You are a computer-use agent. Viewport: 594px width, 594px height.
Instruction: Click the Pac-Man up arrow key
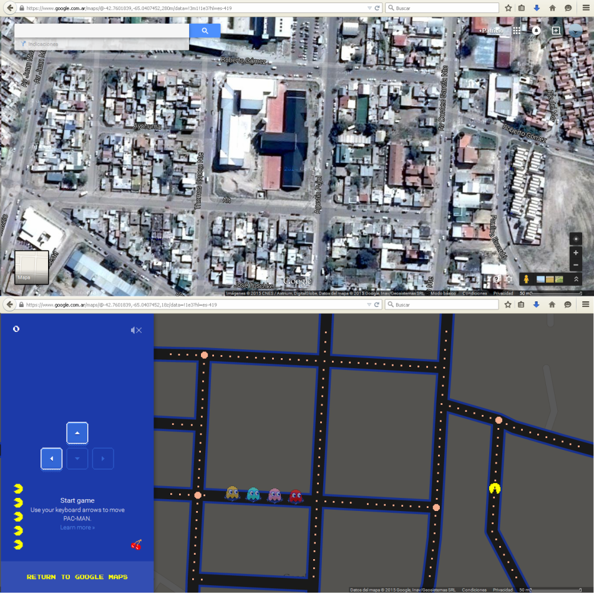point(77,432)
